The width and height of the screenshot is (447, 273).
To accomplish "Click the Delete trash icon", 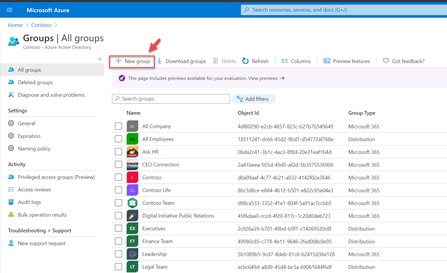I will tap(215, 61).
